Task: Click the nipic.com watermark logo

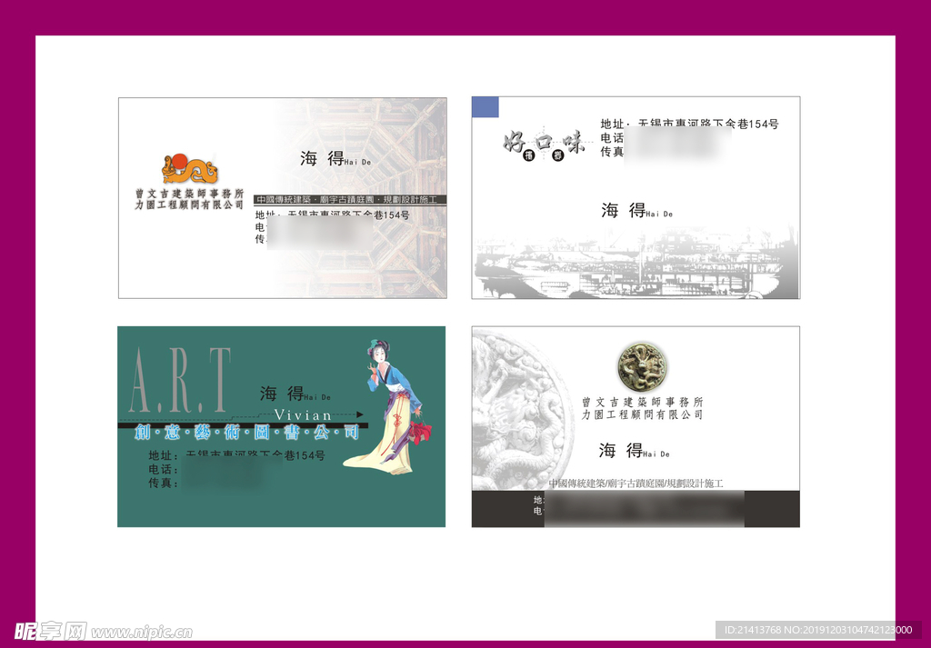Action: [50, 631]
